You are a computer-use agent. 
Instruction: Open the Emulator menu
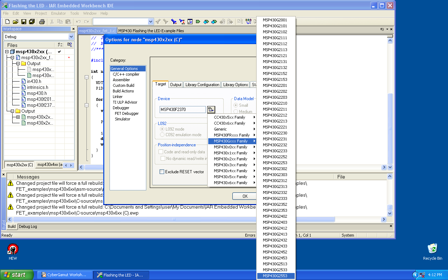pyautogui.click(x=58, y=13)
